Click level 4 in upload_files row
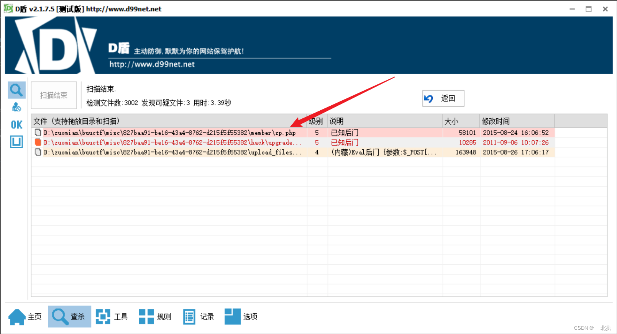 click(x=317, y=152)
